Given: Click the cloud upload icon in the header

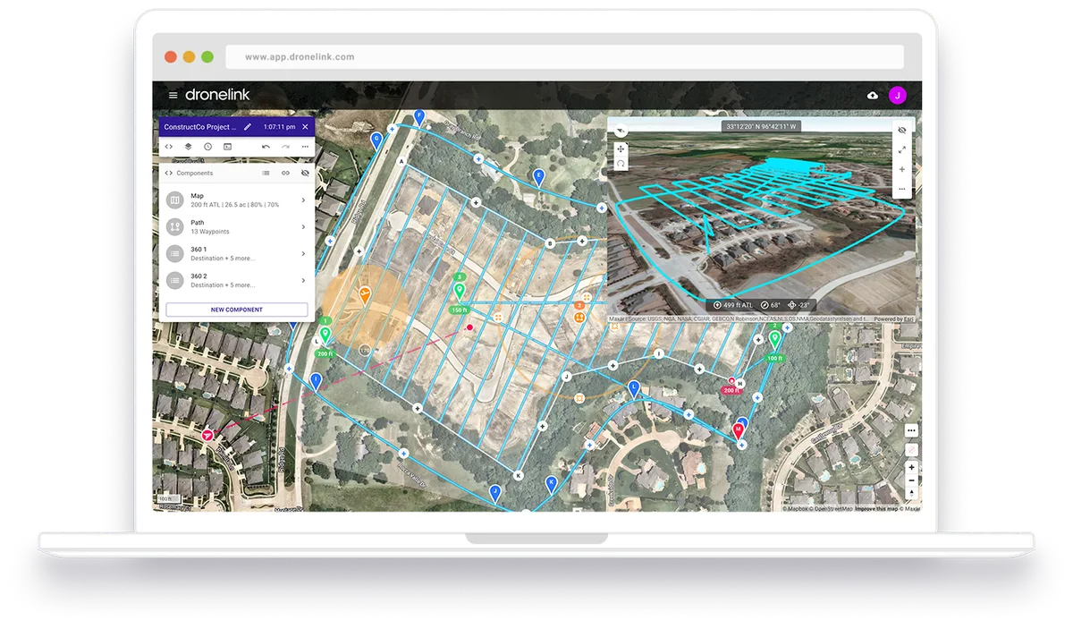Looking at the screenshot, I should pyautogui.click(x=873, y=96).
